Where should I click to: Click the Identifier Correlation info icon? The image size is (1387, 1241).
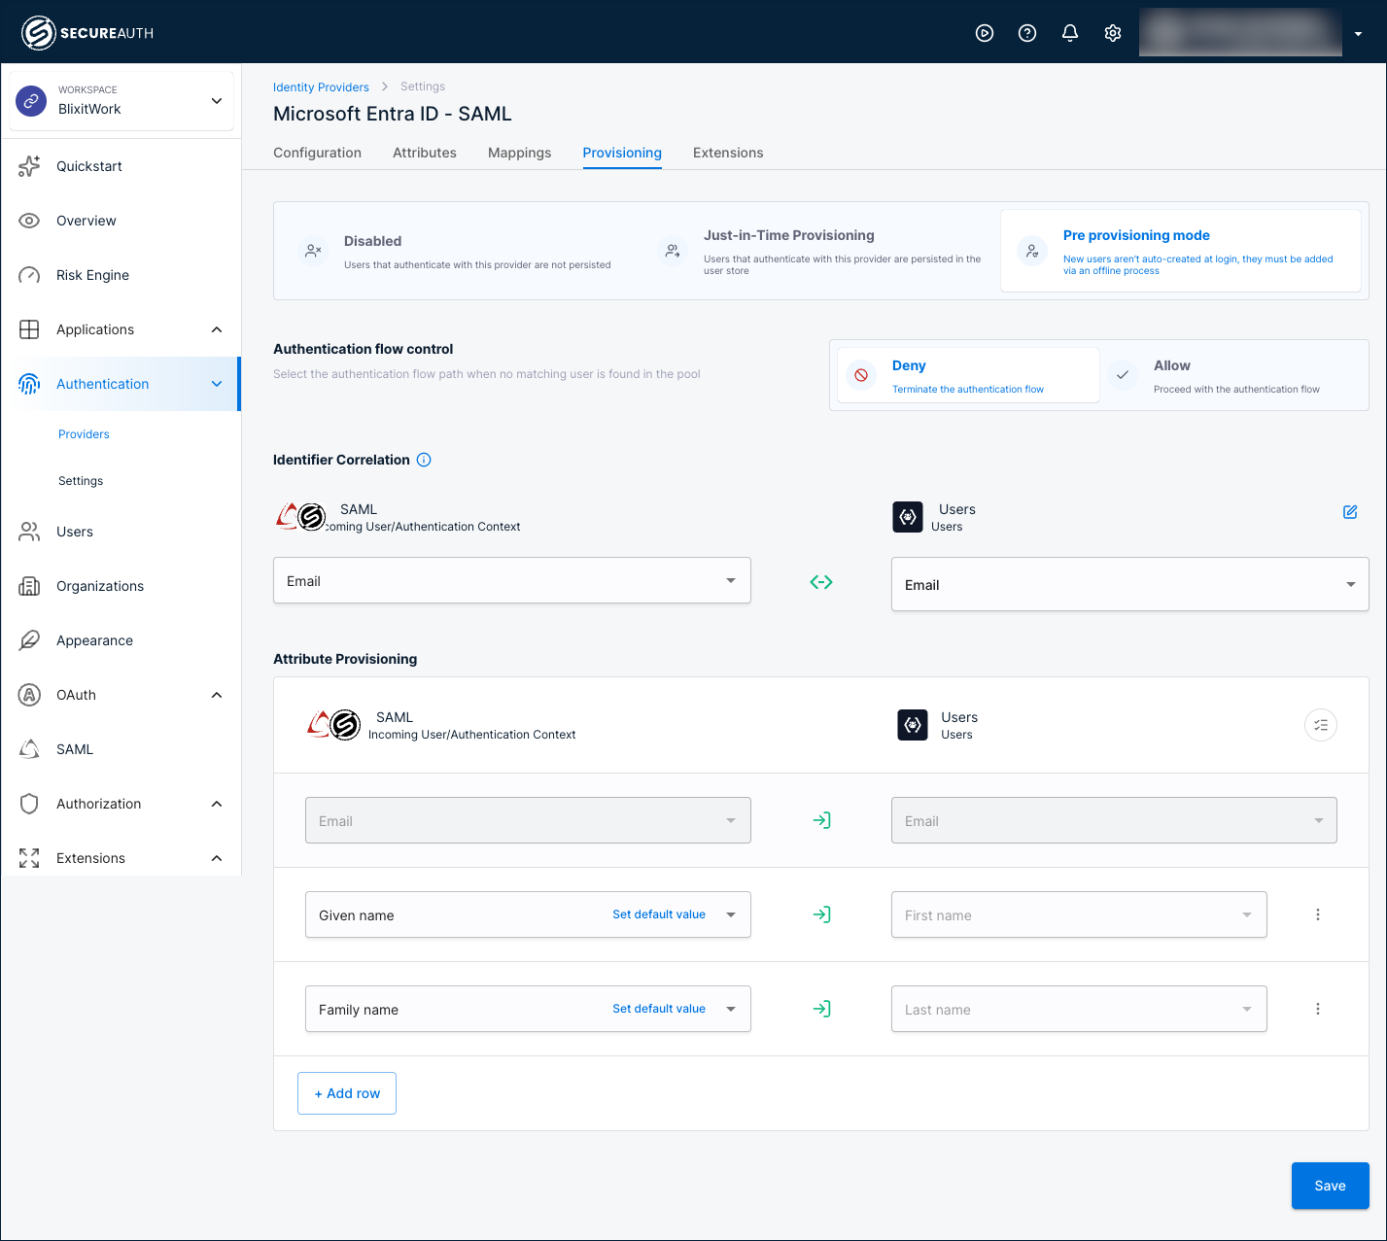tap(424, 460)
